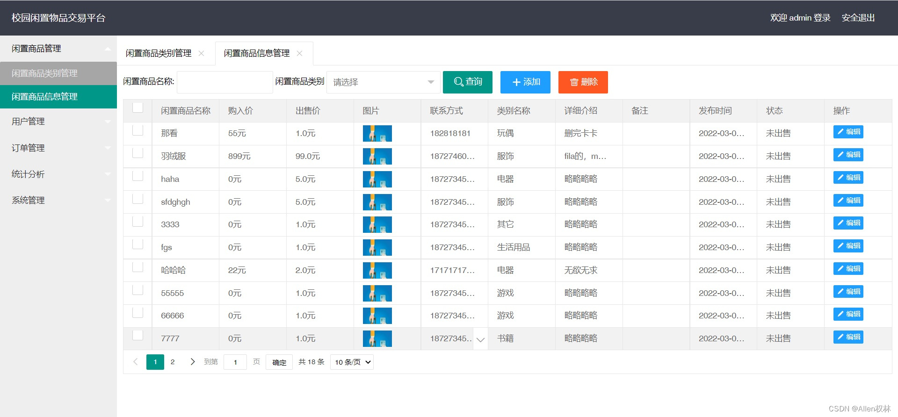Open the image thumbnail for 3333

377,225
